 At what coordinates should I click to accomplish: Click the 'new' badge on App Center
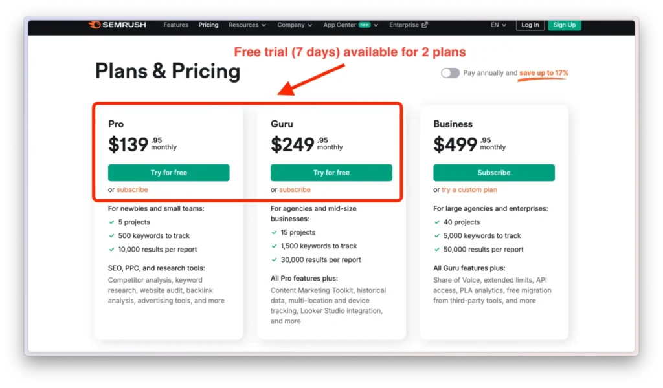pos(363,24)
